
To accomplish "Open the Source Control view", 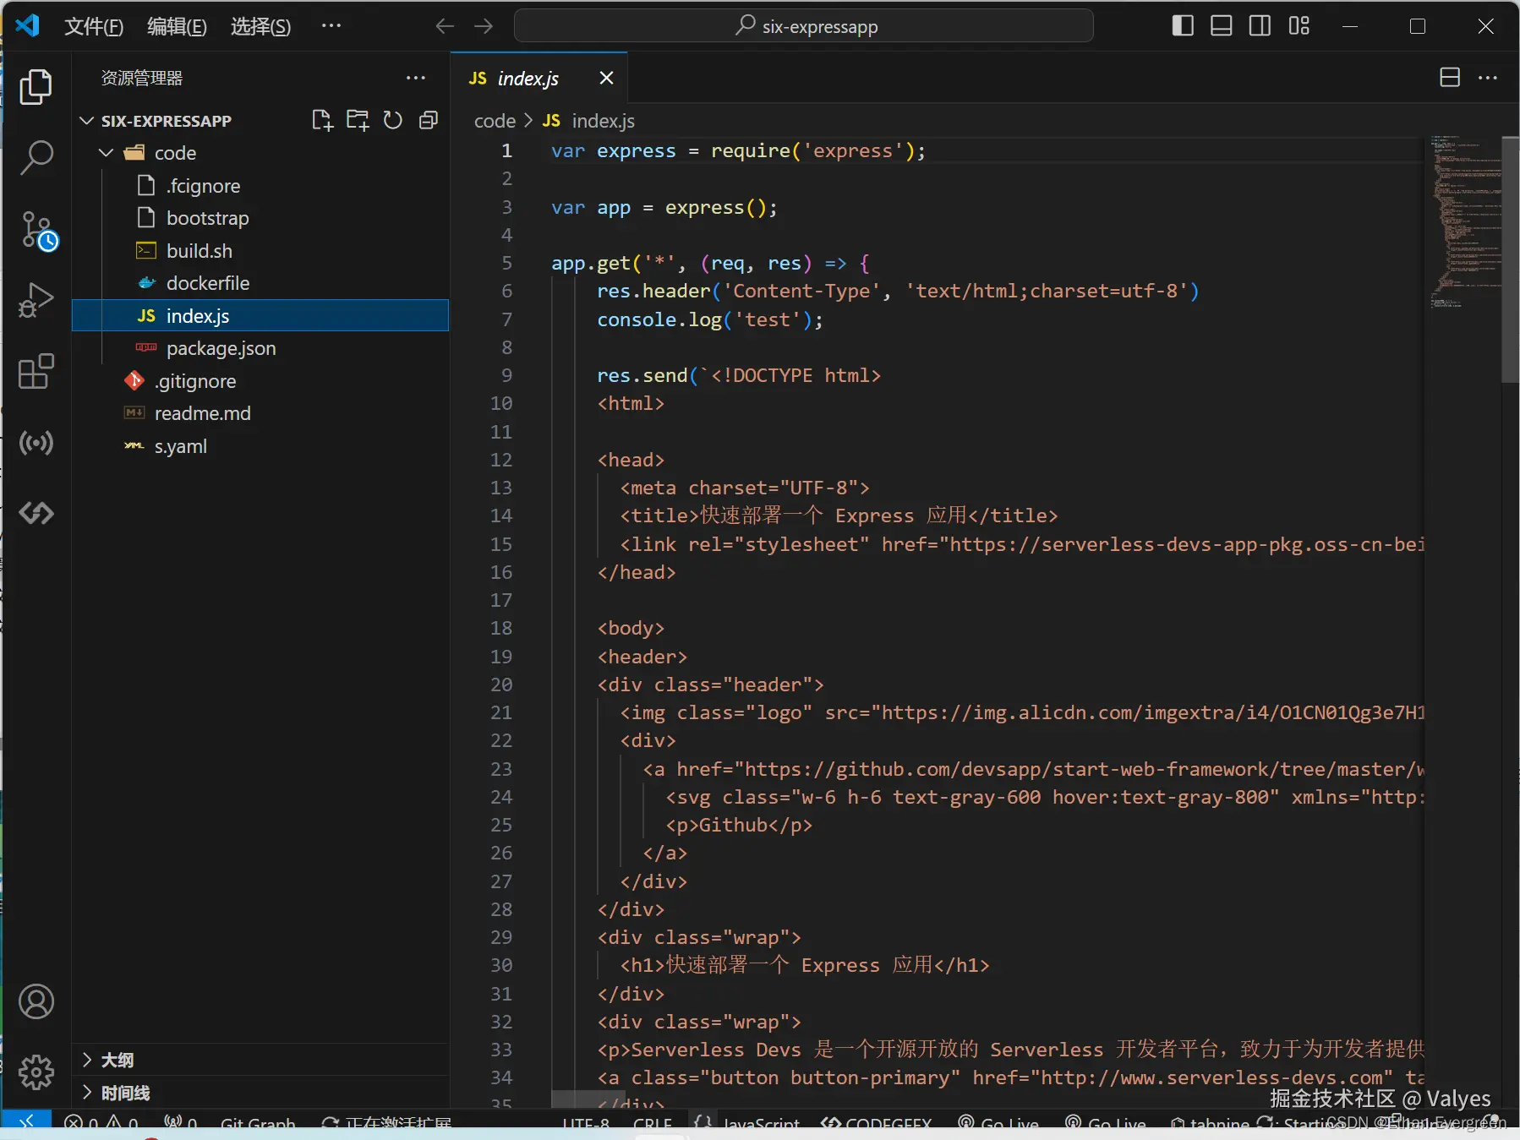I will point(36,230).
